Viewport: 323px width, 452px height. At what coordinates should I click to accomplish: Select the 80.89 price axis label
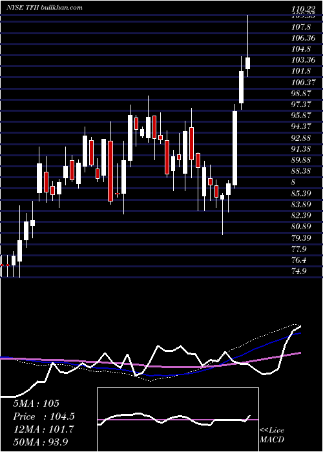(301, 227)
